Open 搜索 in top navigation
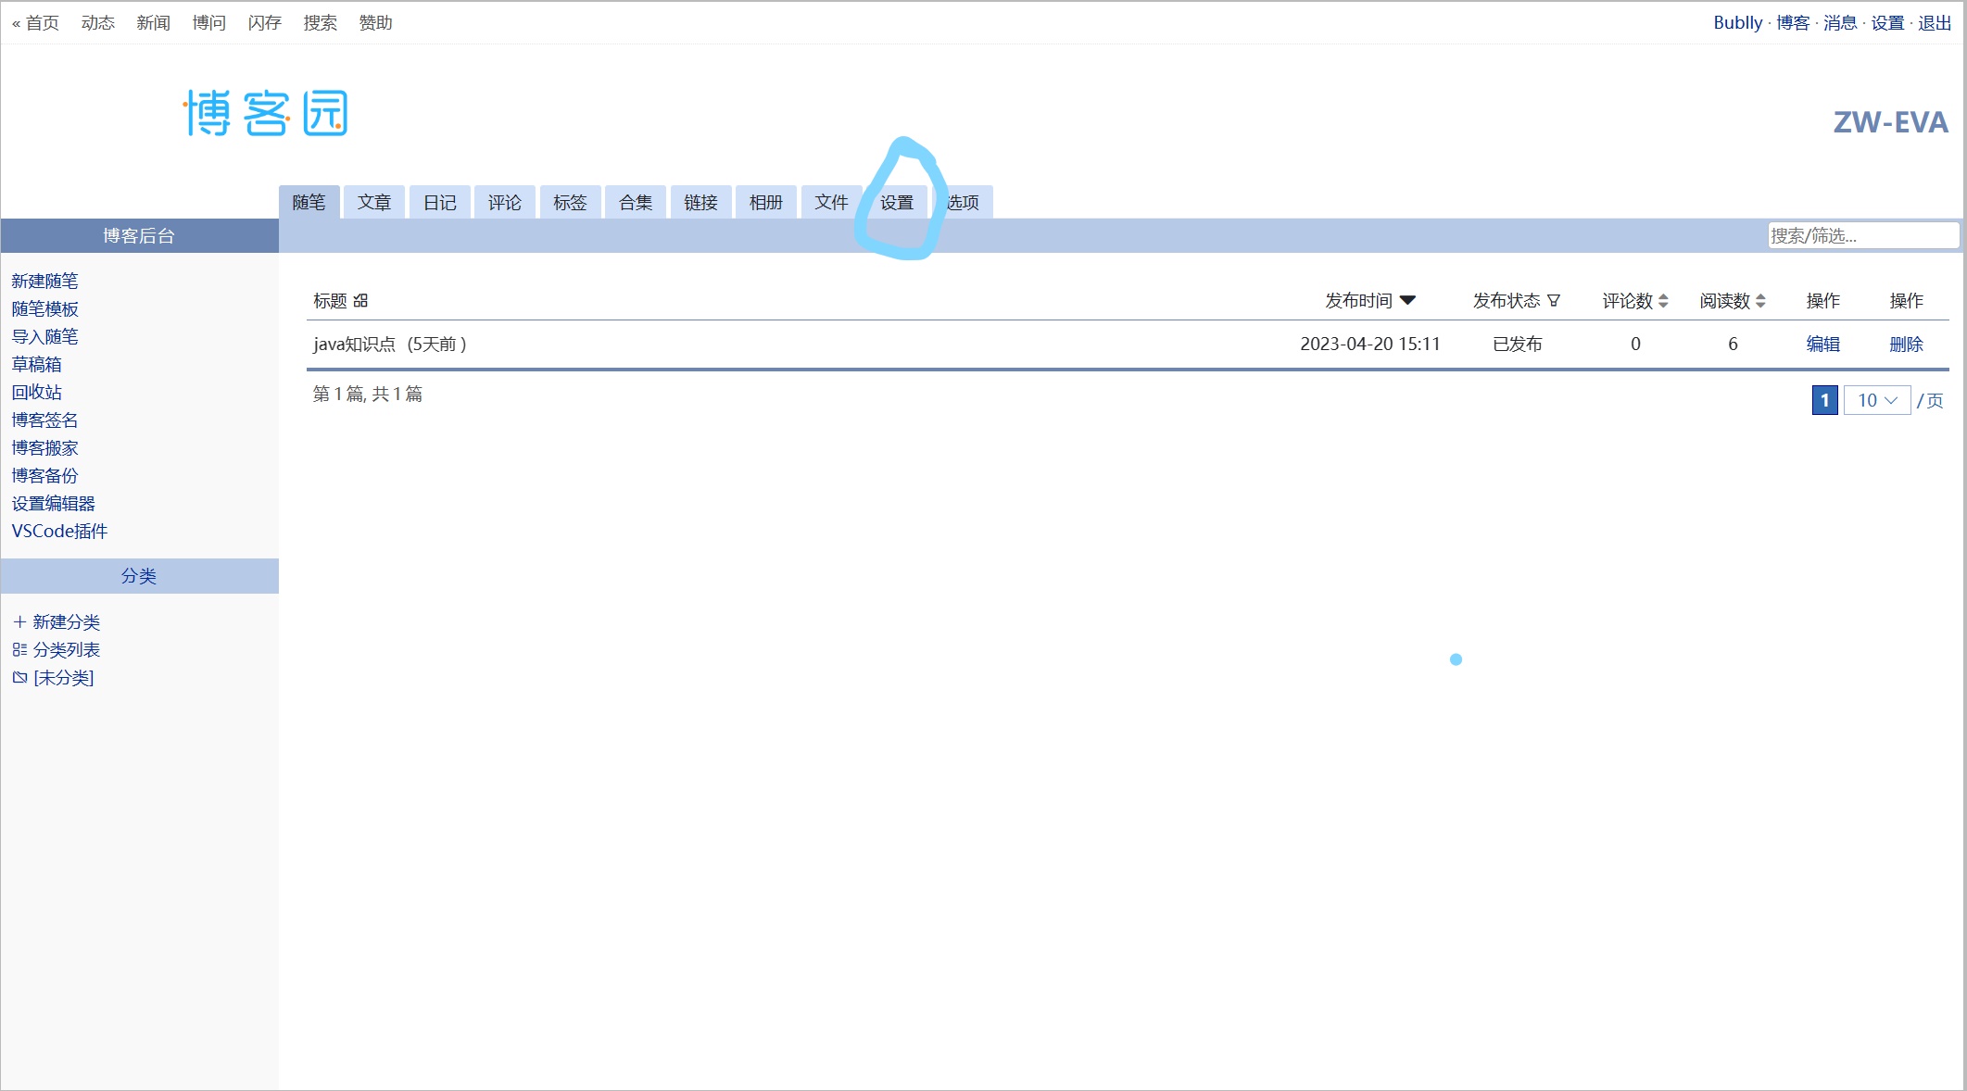Screen dimensions: 1967x1091 pyautogui.click(x=320, y=22)
